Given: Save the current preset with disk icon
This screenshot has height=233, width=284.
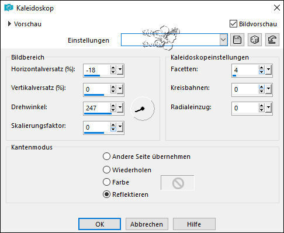Looking at the screenshot, I should 237,40.
